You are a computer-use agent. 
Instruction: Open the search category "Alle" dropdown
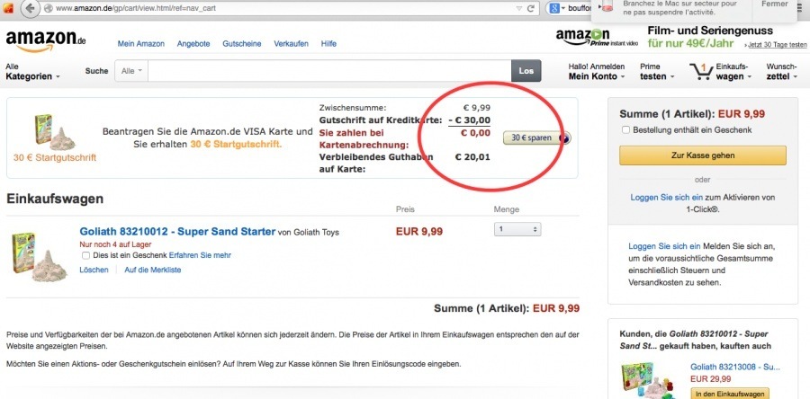pos(130,71)
